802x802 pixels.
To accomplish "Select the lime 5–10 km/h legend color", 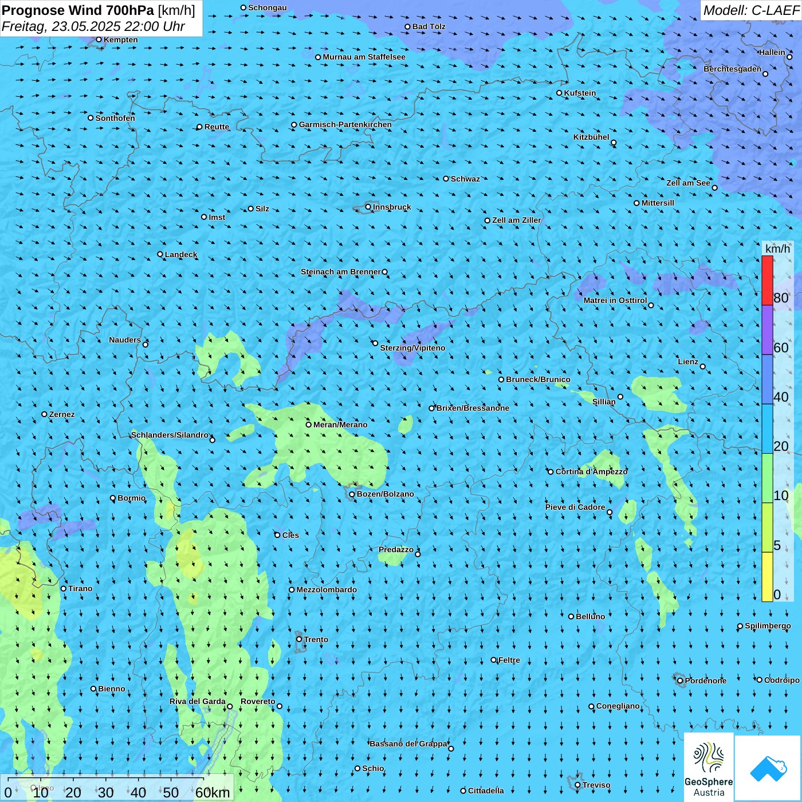I will (767, 528).
